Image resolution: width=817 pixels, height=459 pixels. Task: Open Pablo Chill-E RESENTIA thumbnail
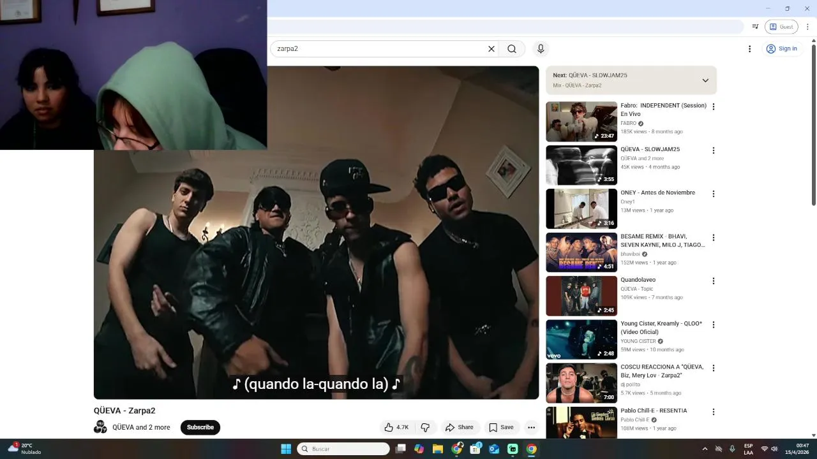tap(581, 423)
